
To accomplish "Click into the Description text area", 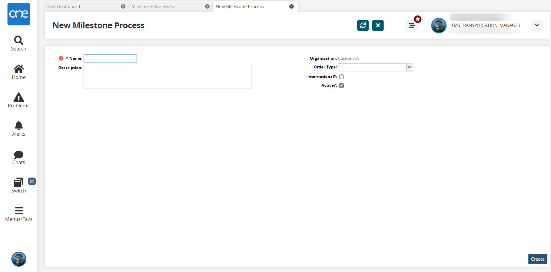I will pyautogui.click(x=168, y=76).
